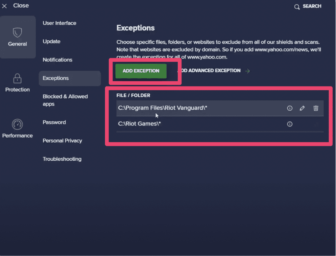Go to Personal Privacy settings
Image resolution: width=336 pixels, height=256 pixels.
(62, 141)
